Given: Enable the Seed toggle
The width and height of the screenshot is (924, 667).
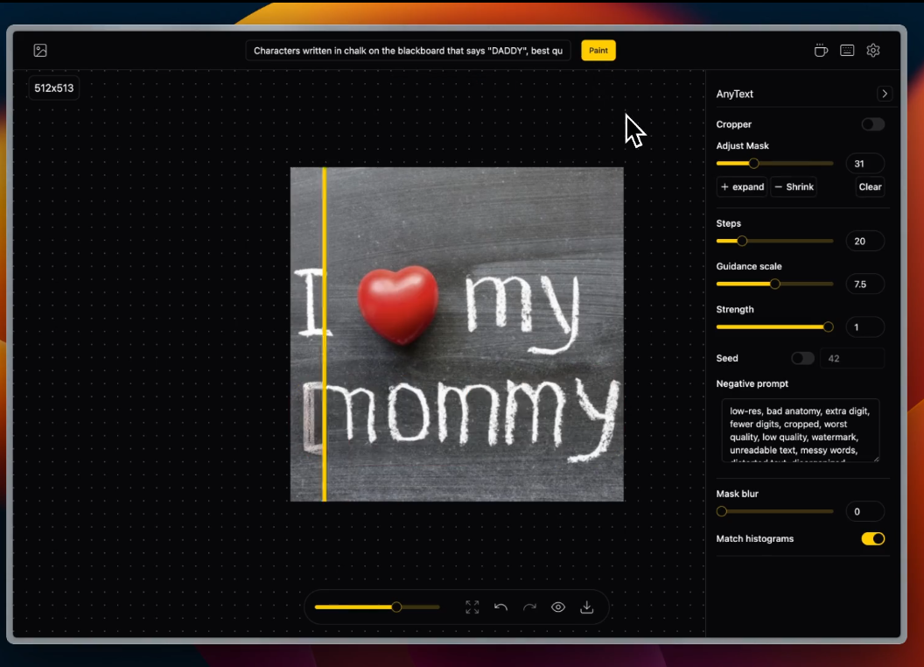Looking at the screenshot, I should pos(802,358).
